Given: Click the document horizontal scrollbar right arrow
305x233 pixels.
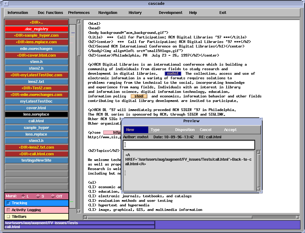Looking at the screenshot, I should tap(298, 217).
